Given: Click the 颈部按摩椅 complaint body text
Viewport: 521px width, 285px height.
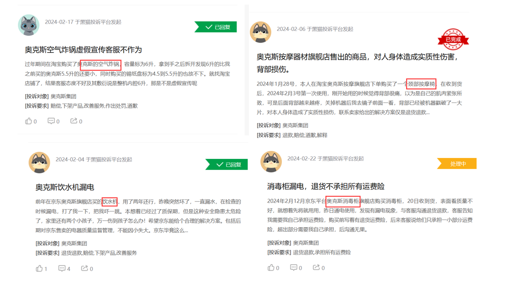Looking at the screenshot, I should pyautogui.click(x=360, y=98).
